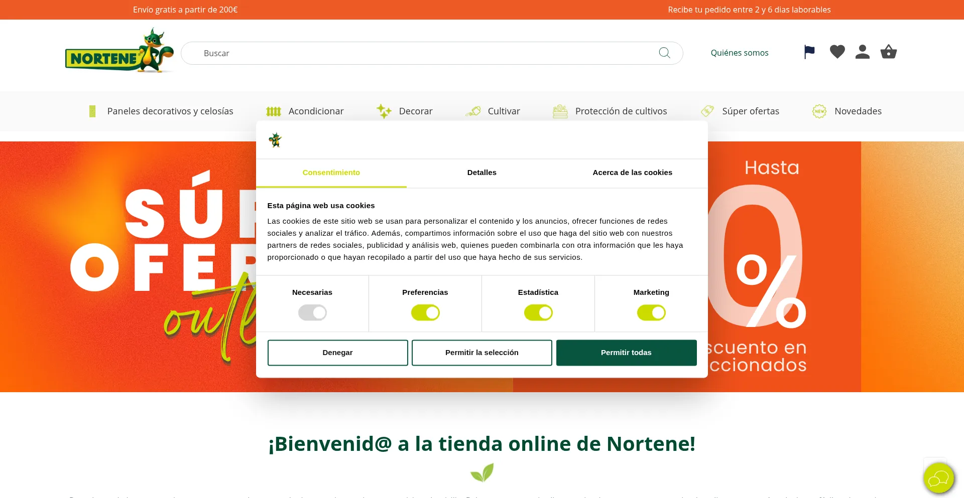
Task: Click 'Esta página web usa cookies' heading
Action: click(321, 206)
